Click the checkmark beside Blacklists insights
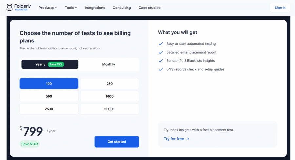 tap(161, 61)
